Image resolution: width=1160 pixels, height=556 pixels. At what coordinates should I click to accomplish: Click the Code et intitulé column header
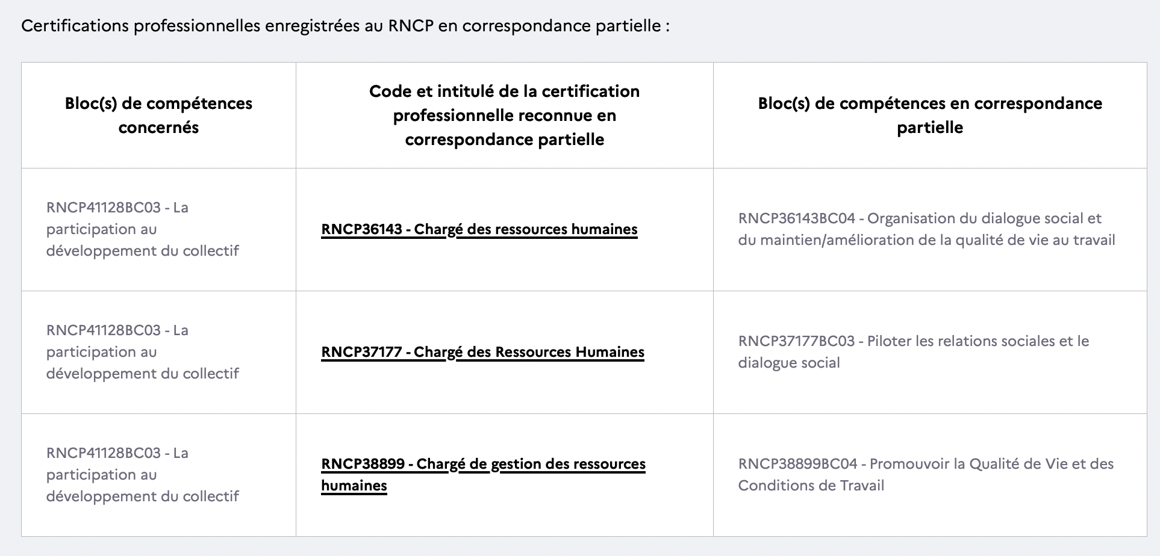coord(505,115)
